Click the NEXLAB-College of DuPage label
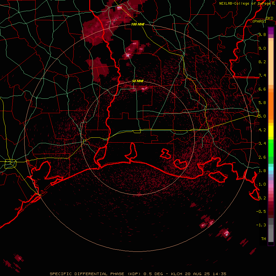Viewport: 276px width, 276px height. click(245, 3)
